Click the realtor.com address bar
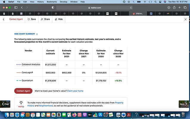The image size is (190, 119). pyautogui.click(x=95, y=8)
